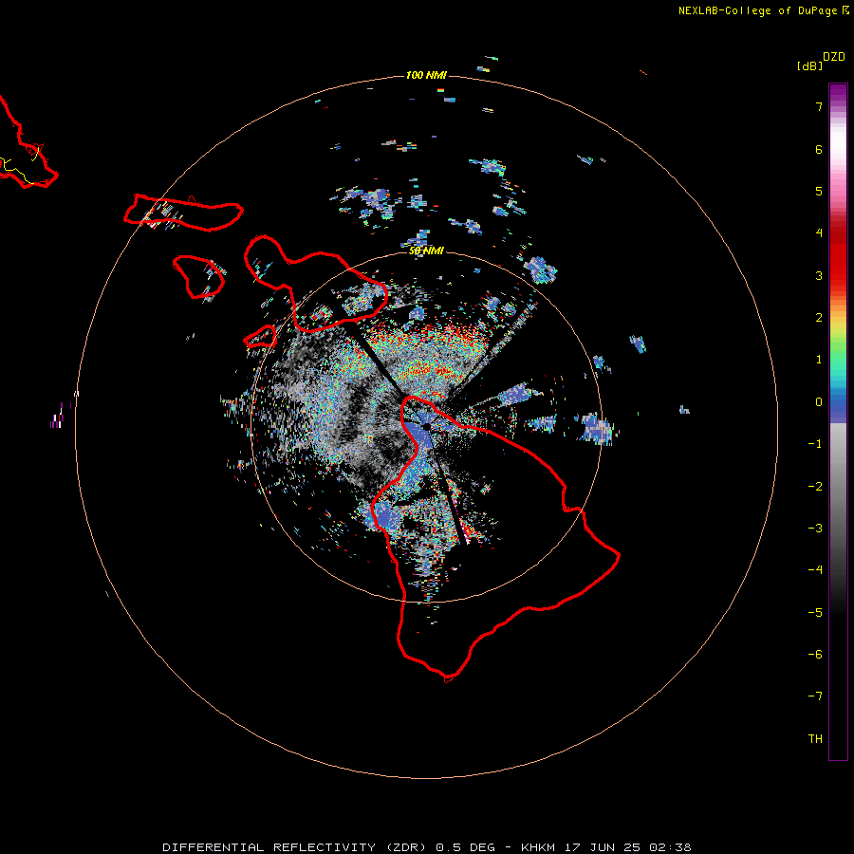Click the 2 value on the color scale
Image resolution: width=854 pixels, height=854 pixels.
point(819,318)
